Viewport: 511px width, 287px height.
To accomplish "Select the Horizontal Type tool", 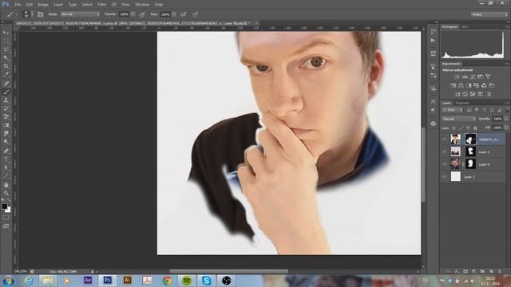I will click(x=6, y=159).
